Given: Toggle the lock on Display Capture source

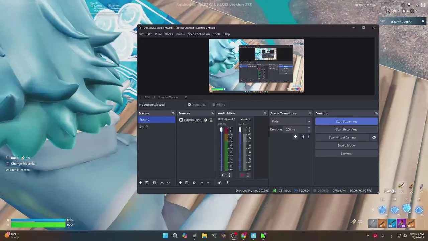Looking at the screenshot, I should pos(211,120).
